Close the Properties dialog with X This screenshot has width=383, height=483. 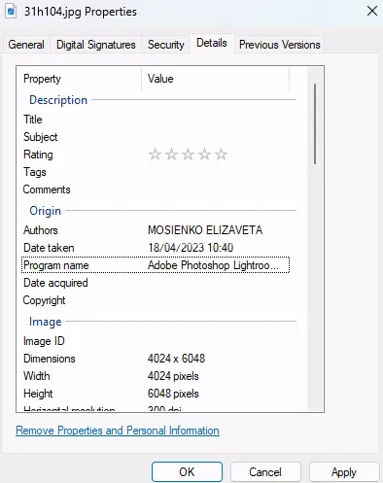(x=372, y=11)
